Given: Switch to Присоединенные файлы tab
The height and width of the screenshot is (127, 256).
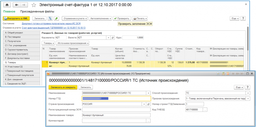Looking at the screenshot, I should click(37, 12).
